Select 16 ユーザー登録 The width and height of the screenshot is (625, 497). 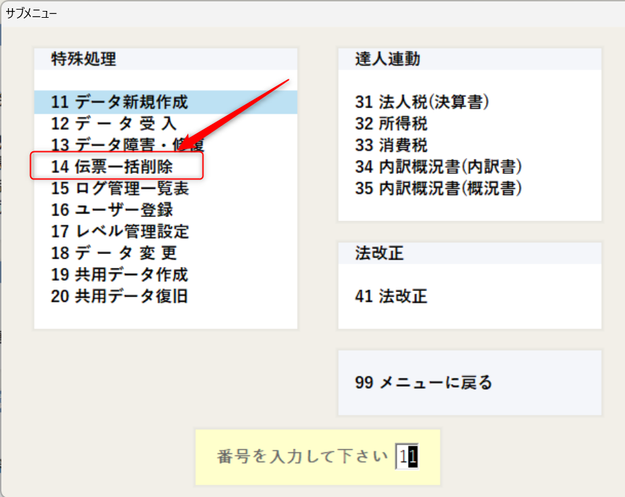click(x=112, y=209)
